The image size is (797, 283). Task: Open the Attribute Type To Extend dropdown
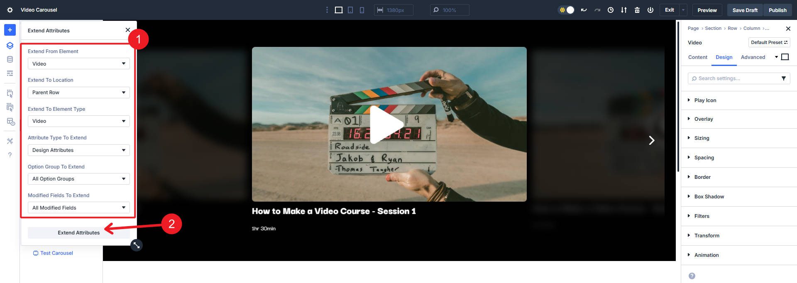click(x=78, y=150)
